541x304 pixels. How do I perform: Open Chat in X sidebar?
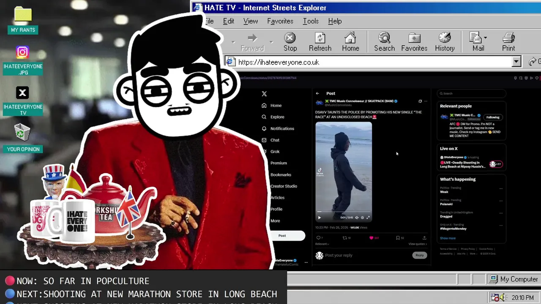pos(270,140)
